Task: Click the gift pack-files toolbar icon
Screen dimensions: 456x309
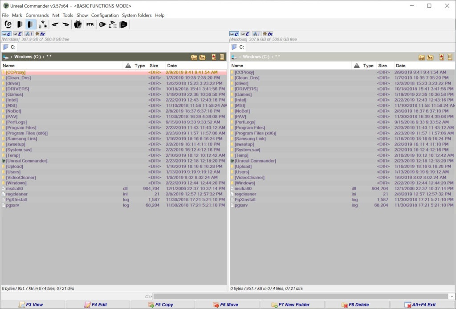Action: [x=77, y=24]
